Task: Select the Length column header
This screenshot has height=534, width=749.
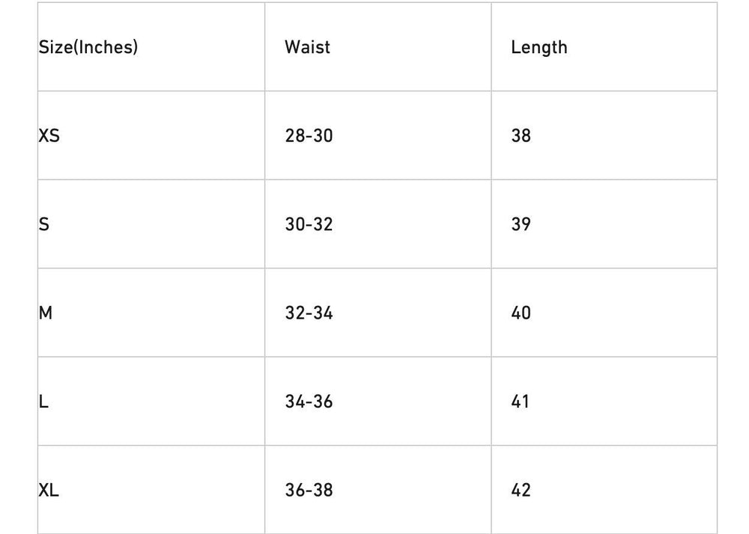Action: (539, 47)
